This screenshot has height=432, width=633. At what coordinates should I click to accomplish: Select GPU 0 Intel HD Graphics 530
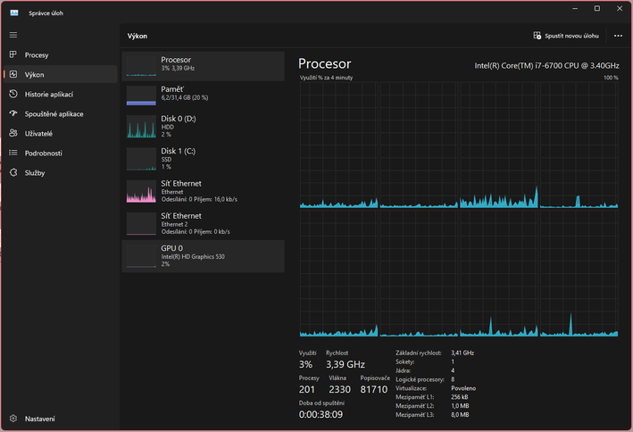pyautogui.click(x=203, y=255)
